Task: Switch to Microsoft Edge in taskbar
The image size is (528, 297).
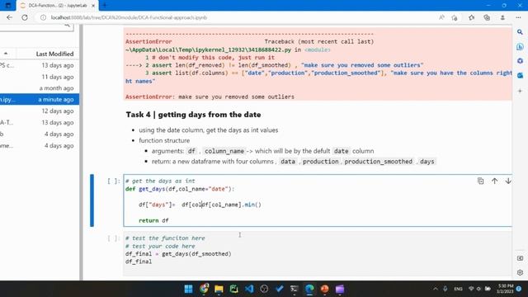Action: click(309, 289)
